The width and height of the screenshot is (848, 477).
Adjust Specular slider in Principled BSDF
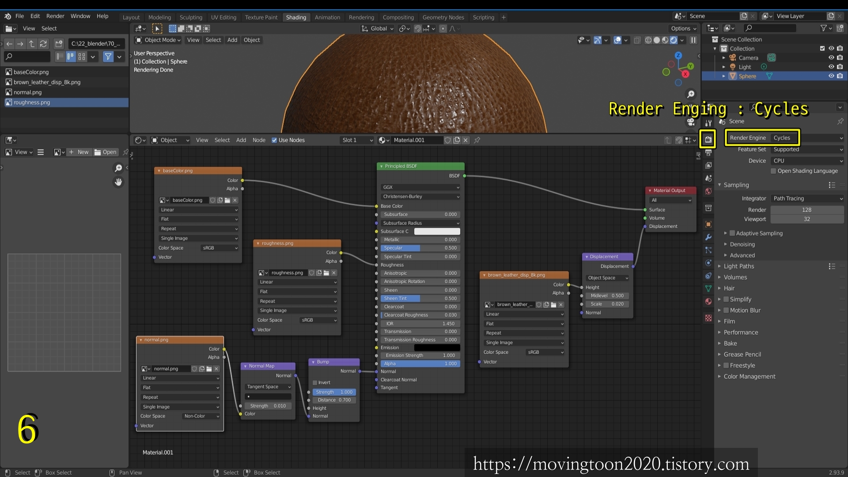[x=420, y=248]
